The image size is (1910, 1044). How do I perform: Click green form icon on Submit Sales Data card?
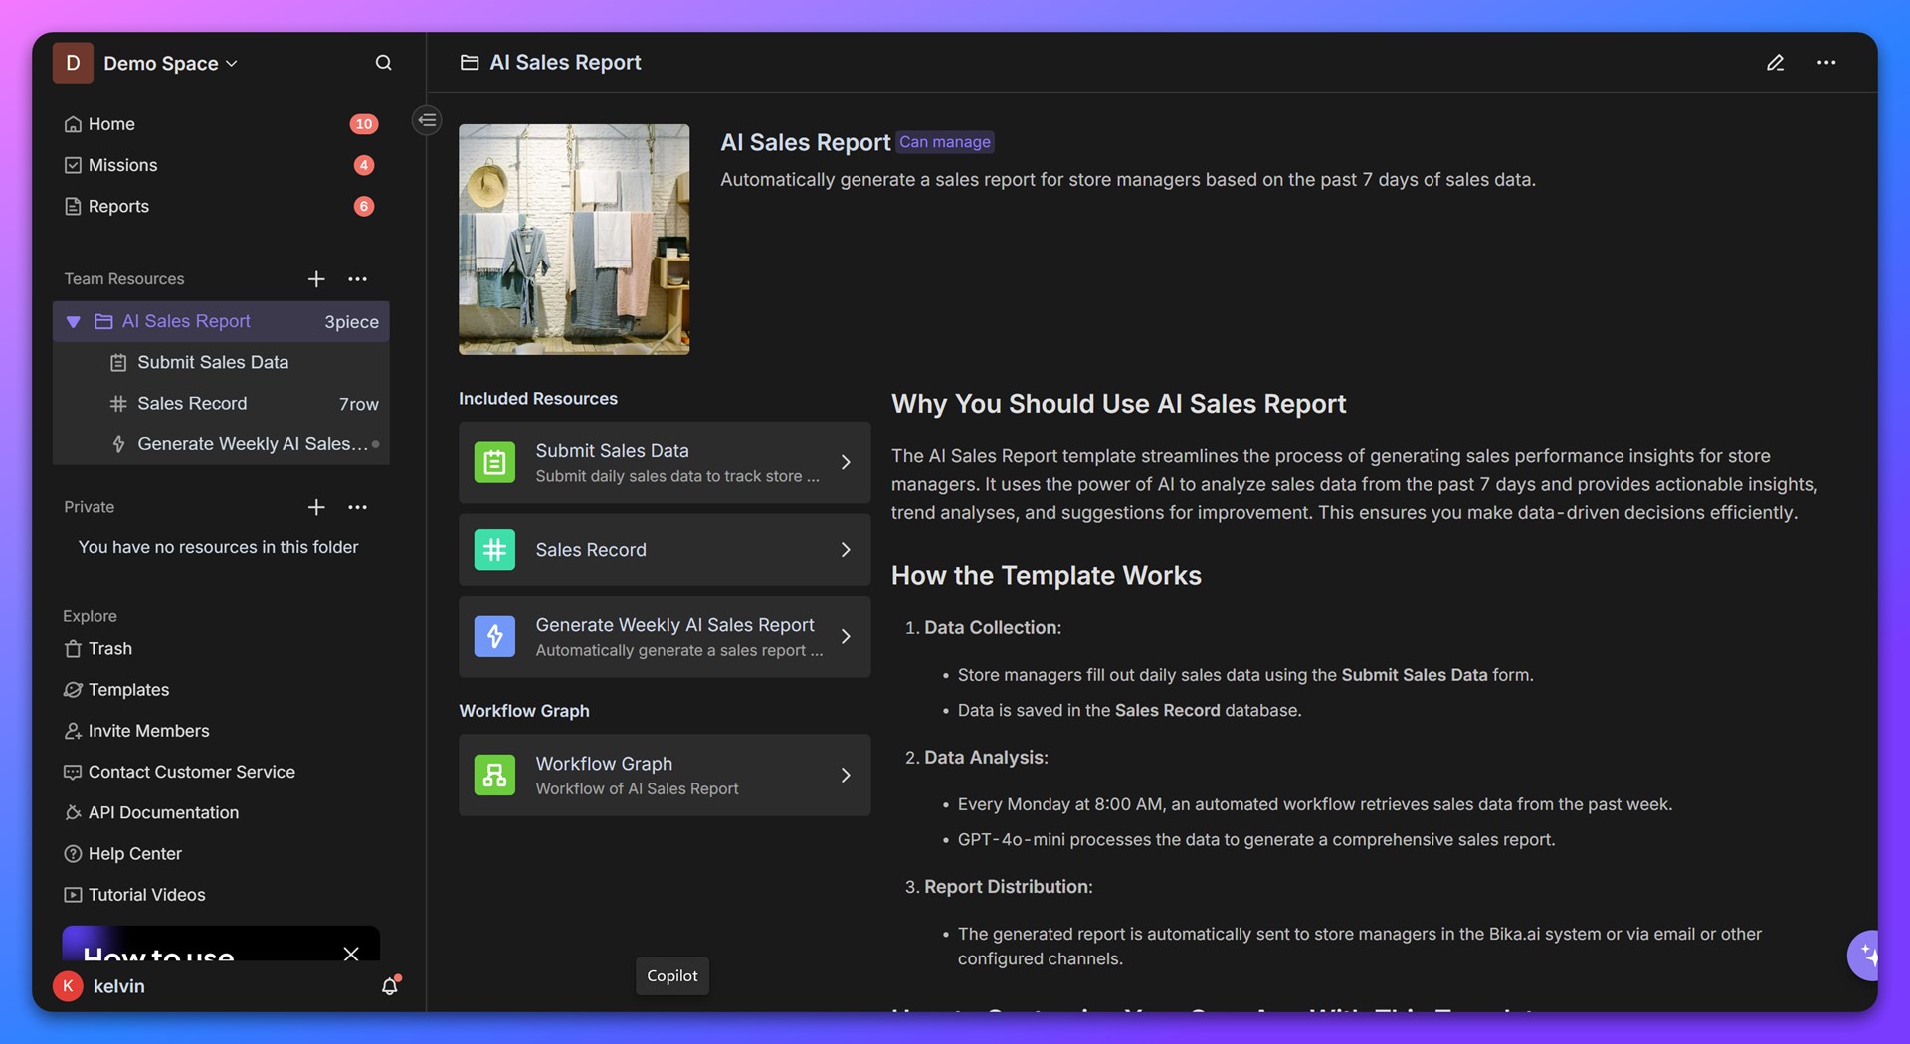click(494, 462)
